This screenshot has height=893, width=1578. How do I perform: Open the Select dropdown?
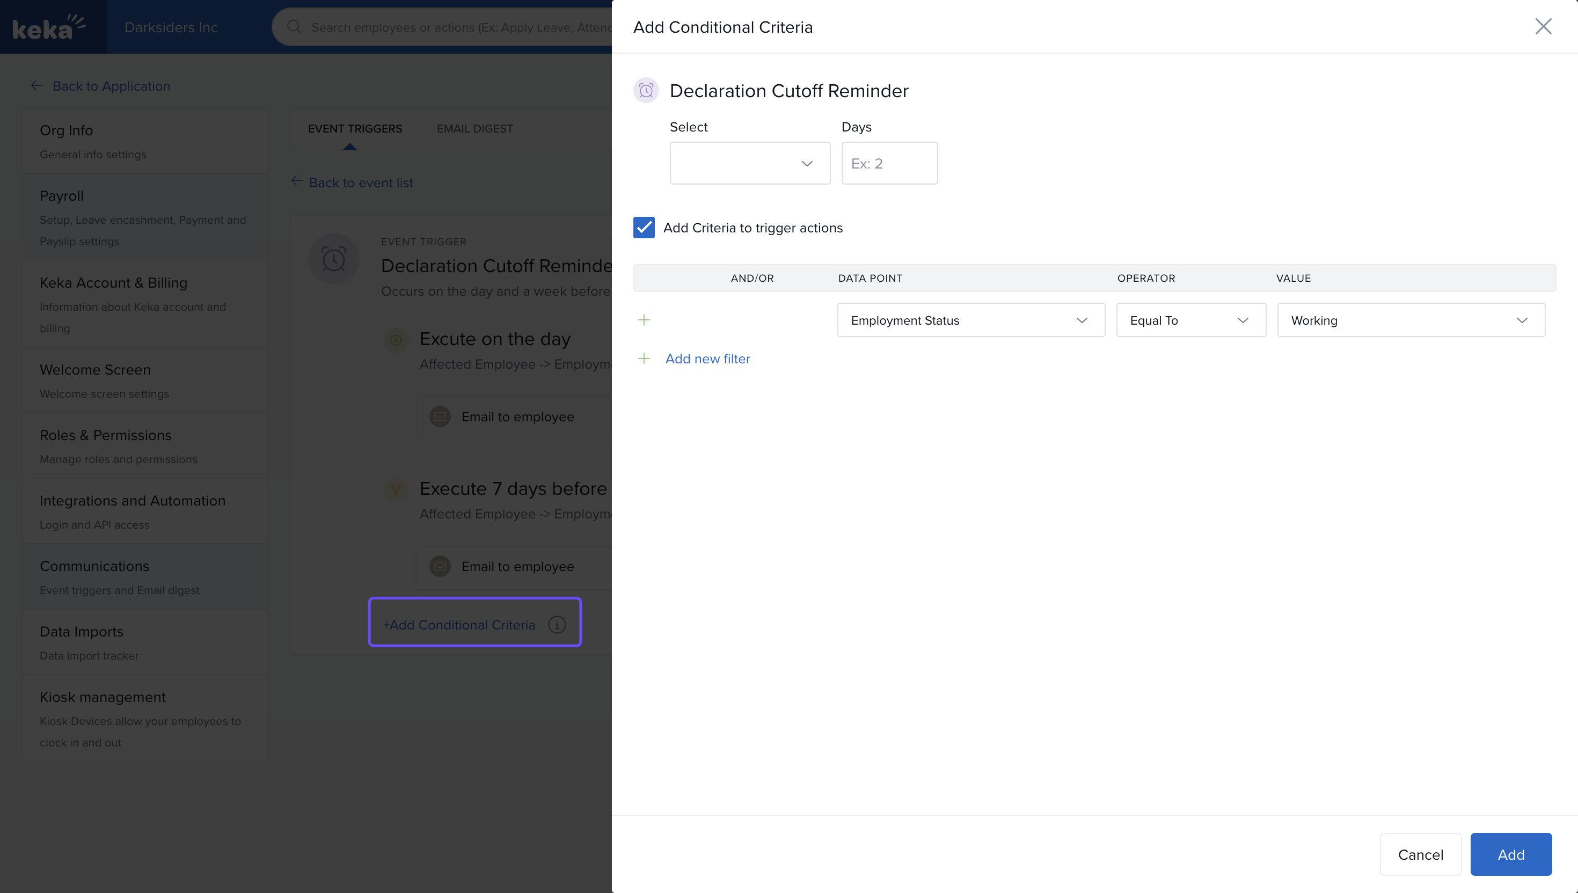point(749,163)
